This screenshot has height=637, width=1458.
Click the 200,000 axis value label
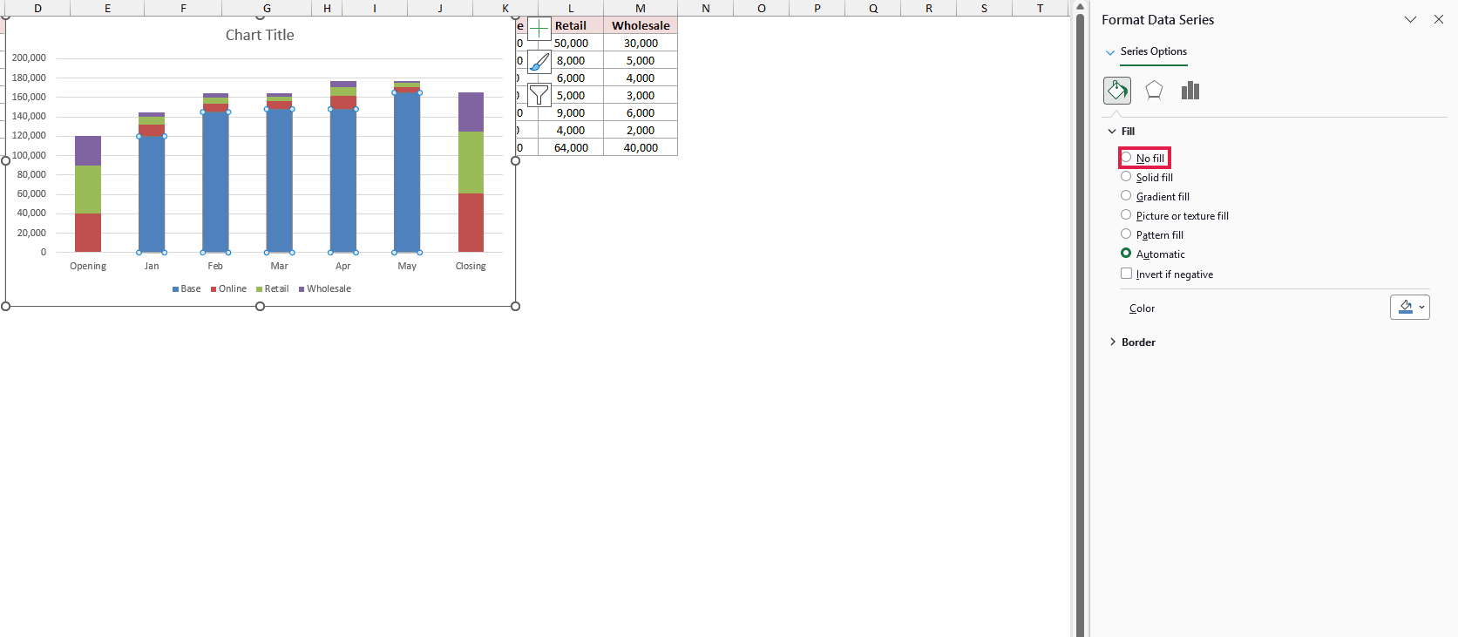click(x=29, y=58)
